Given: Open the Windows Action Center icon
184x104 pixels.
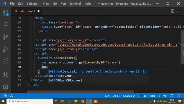Looking at the screenshot, I should tap(179, 101).
